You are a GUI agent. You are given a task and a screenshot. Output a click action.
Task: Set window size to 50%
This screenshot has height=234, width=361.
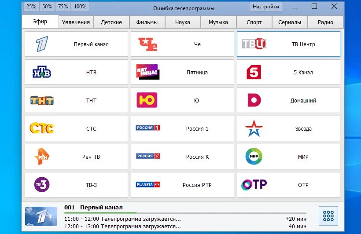click(x=47, y=7)
